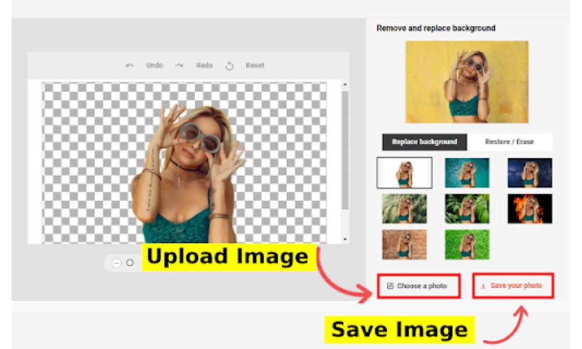Image resolution: width=582 pixels, height=349 pixels.
Task: Click the Redo arrow icon
Action: coord(179,66)
